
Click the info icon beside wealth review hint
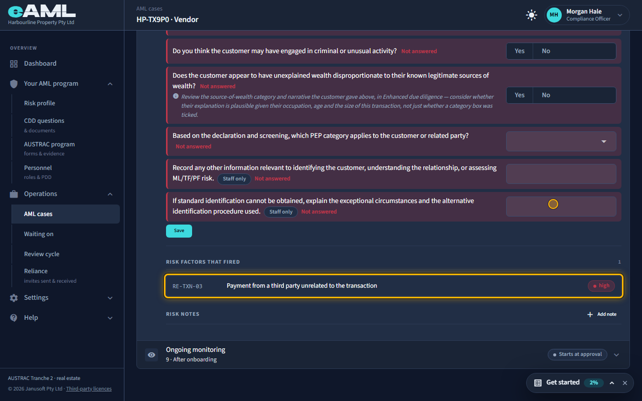176,96
